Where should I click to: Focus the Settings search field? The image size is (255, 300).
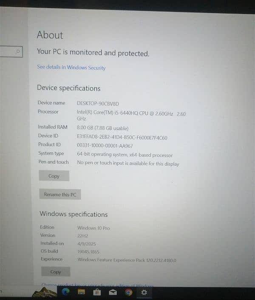[x=11, y=51]
